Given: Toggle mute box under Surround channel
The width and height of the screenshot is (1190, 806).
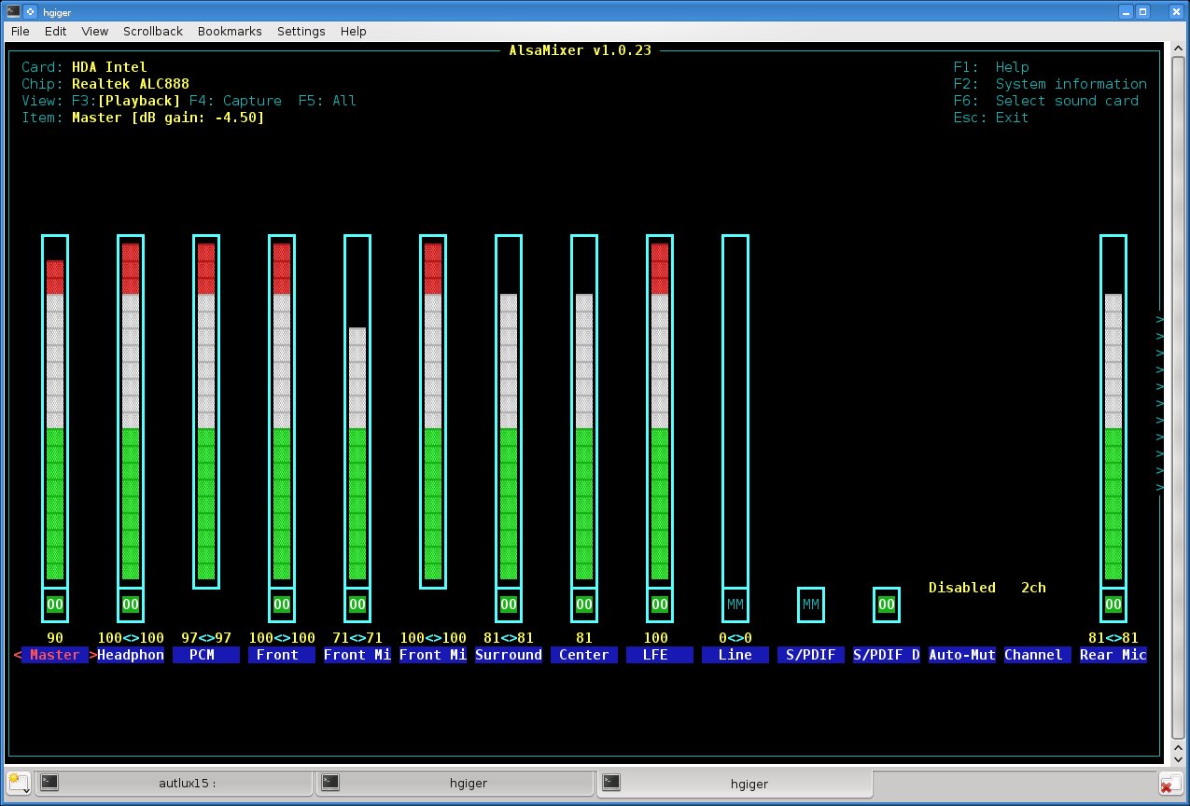Looking at the screenshot, I should point(509,604).
